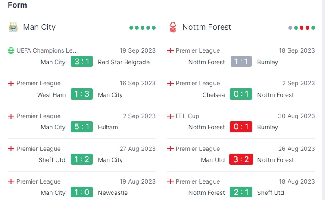The height and width of the screenshot is (200, 325).
Task: Click England flag beside West Ham match
Action: 11,83
